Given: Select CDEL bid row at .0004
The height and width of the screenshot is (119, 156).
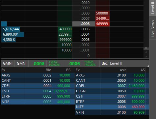Looking at the screenshot, I should tap(38, 86).
